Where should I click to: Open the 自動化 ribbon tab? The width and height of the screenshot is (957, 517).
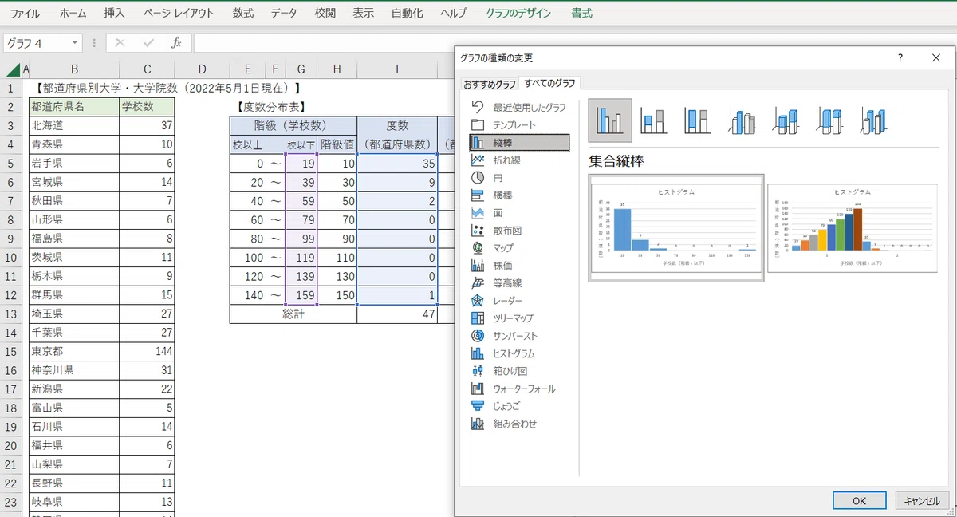[x=408, y=13]
